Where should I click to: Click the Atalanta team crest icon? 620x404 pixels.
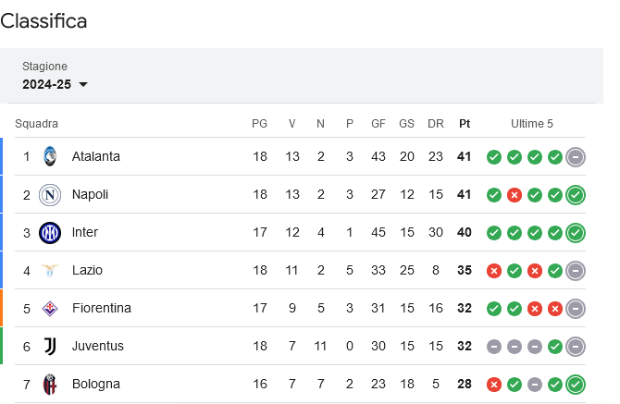pos(50,156)
